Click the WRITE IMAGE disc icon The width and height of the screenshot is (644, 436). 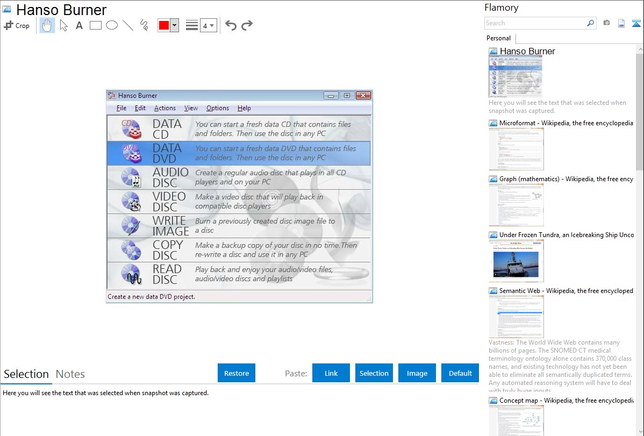click(131, 226)
